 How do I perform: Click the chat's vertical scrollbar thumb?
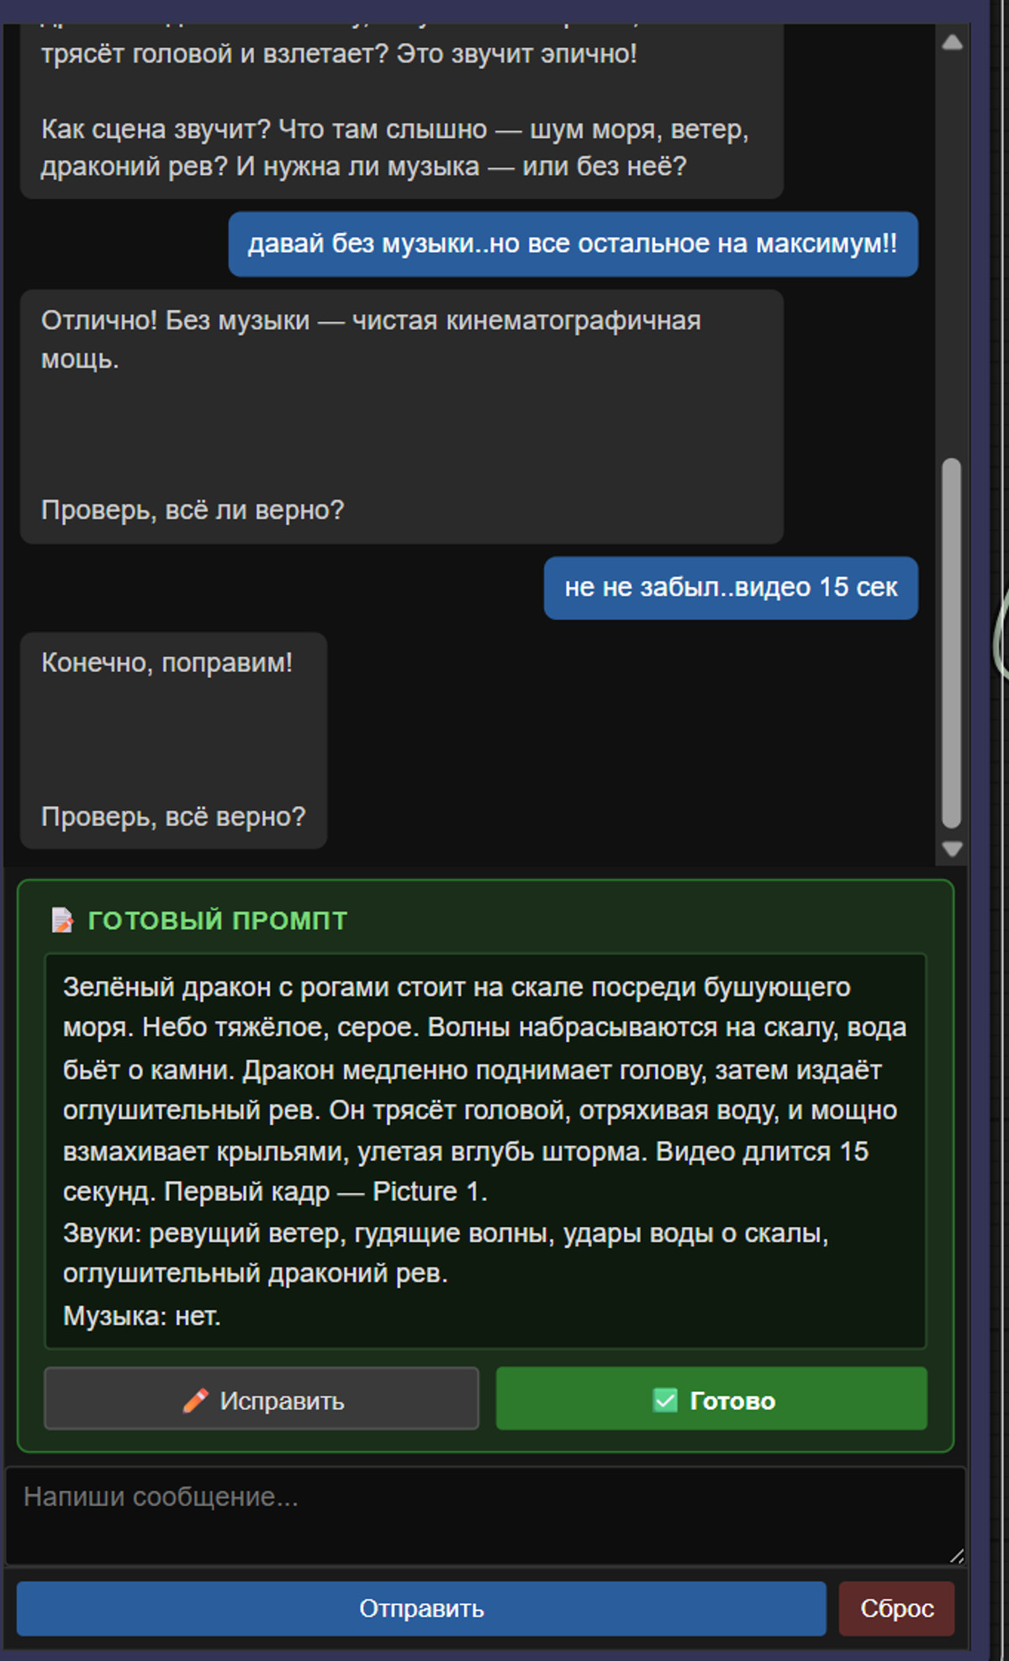[x=952, y=643]
